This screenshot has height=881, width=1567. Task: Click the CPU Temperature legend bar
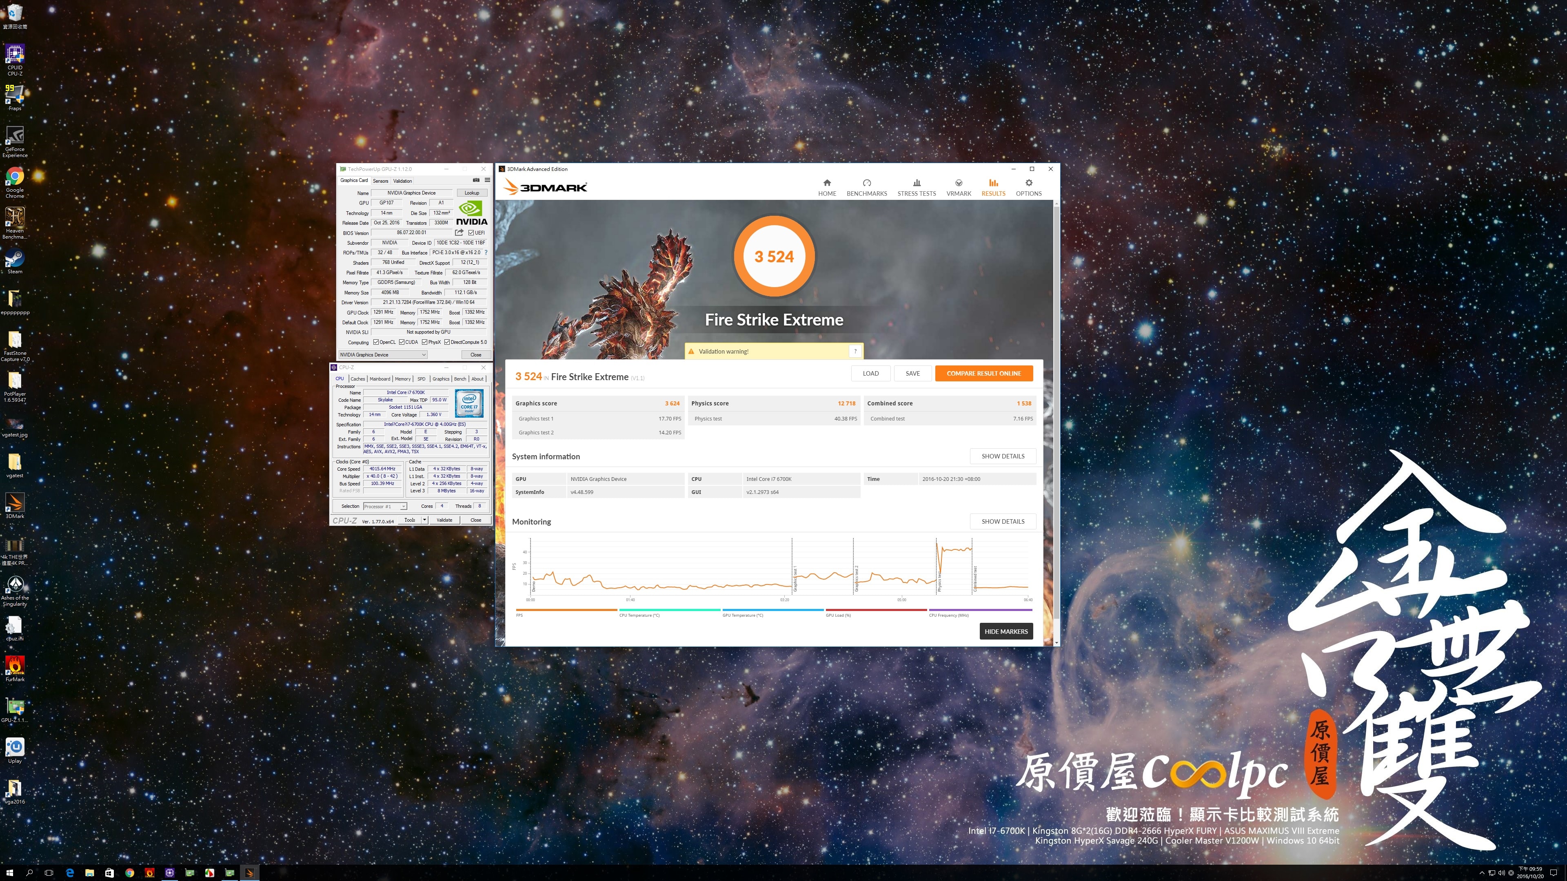click(x=670, y=610)
